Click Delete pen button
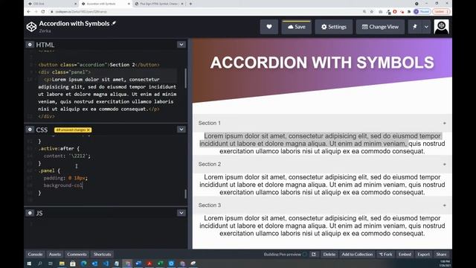 tap(329, 255)
